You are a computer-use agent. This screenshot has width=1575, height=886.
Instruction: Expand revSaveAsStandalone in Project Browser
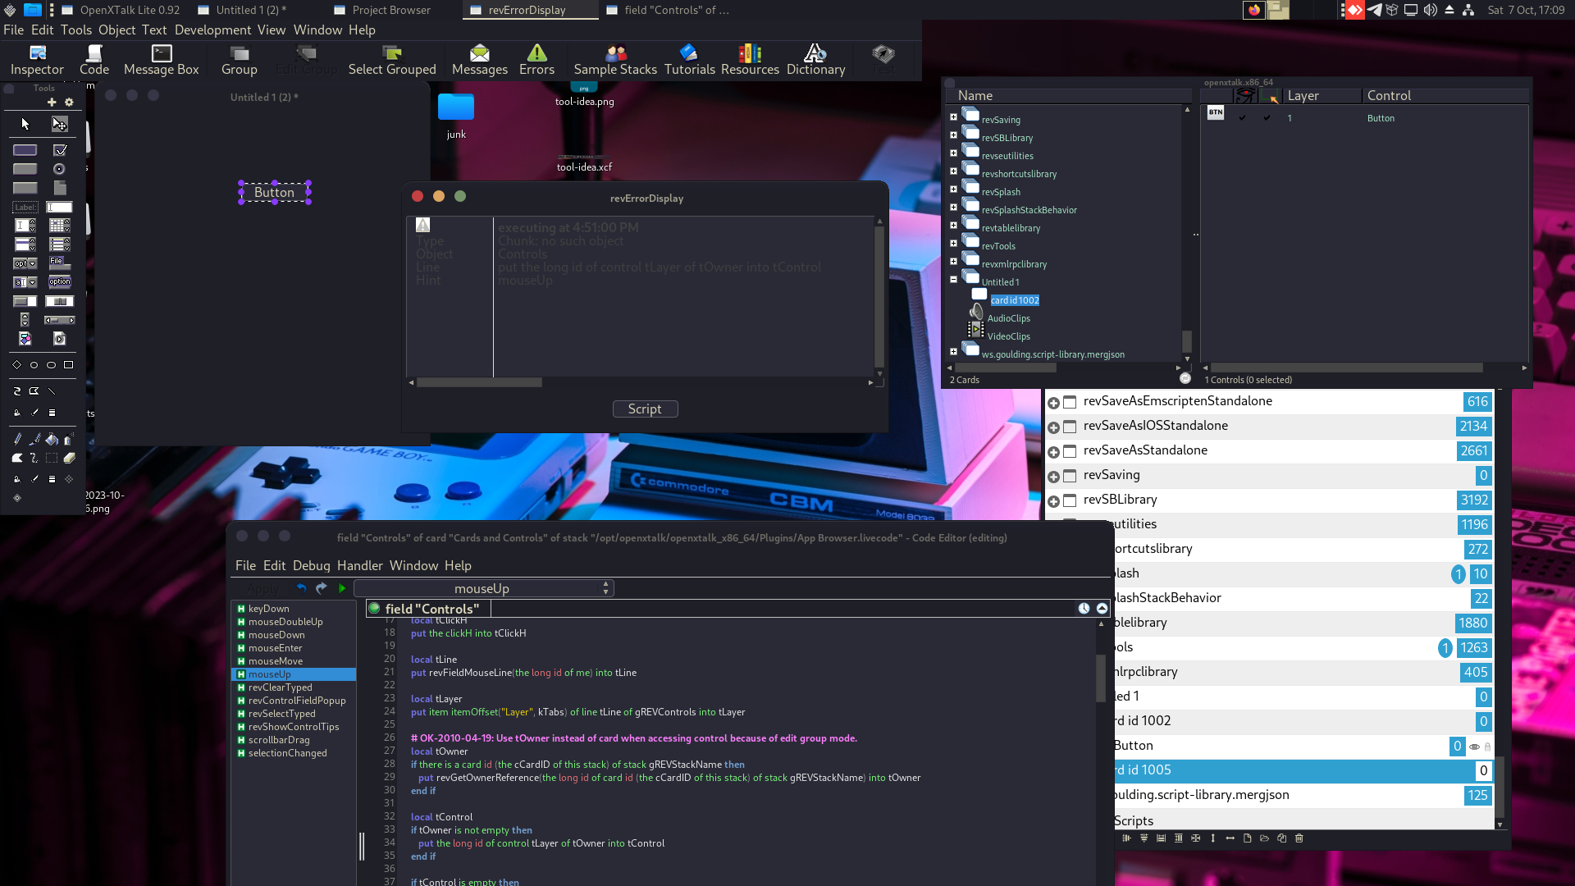[1053, 452]
